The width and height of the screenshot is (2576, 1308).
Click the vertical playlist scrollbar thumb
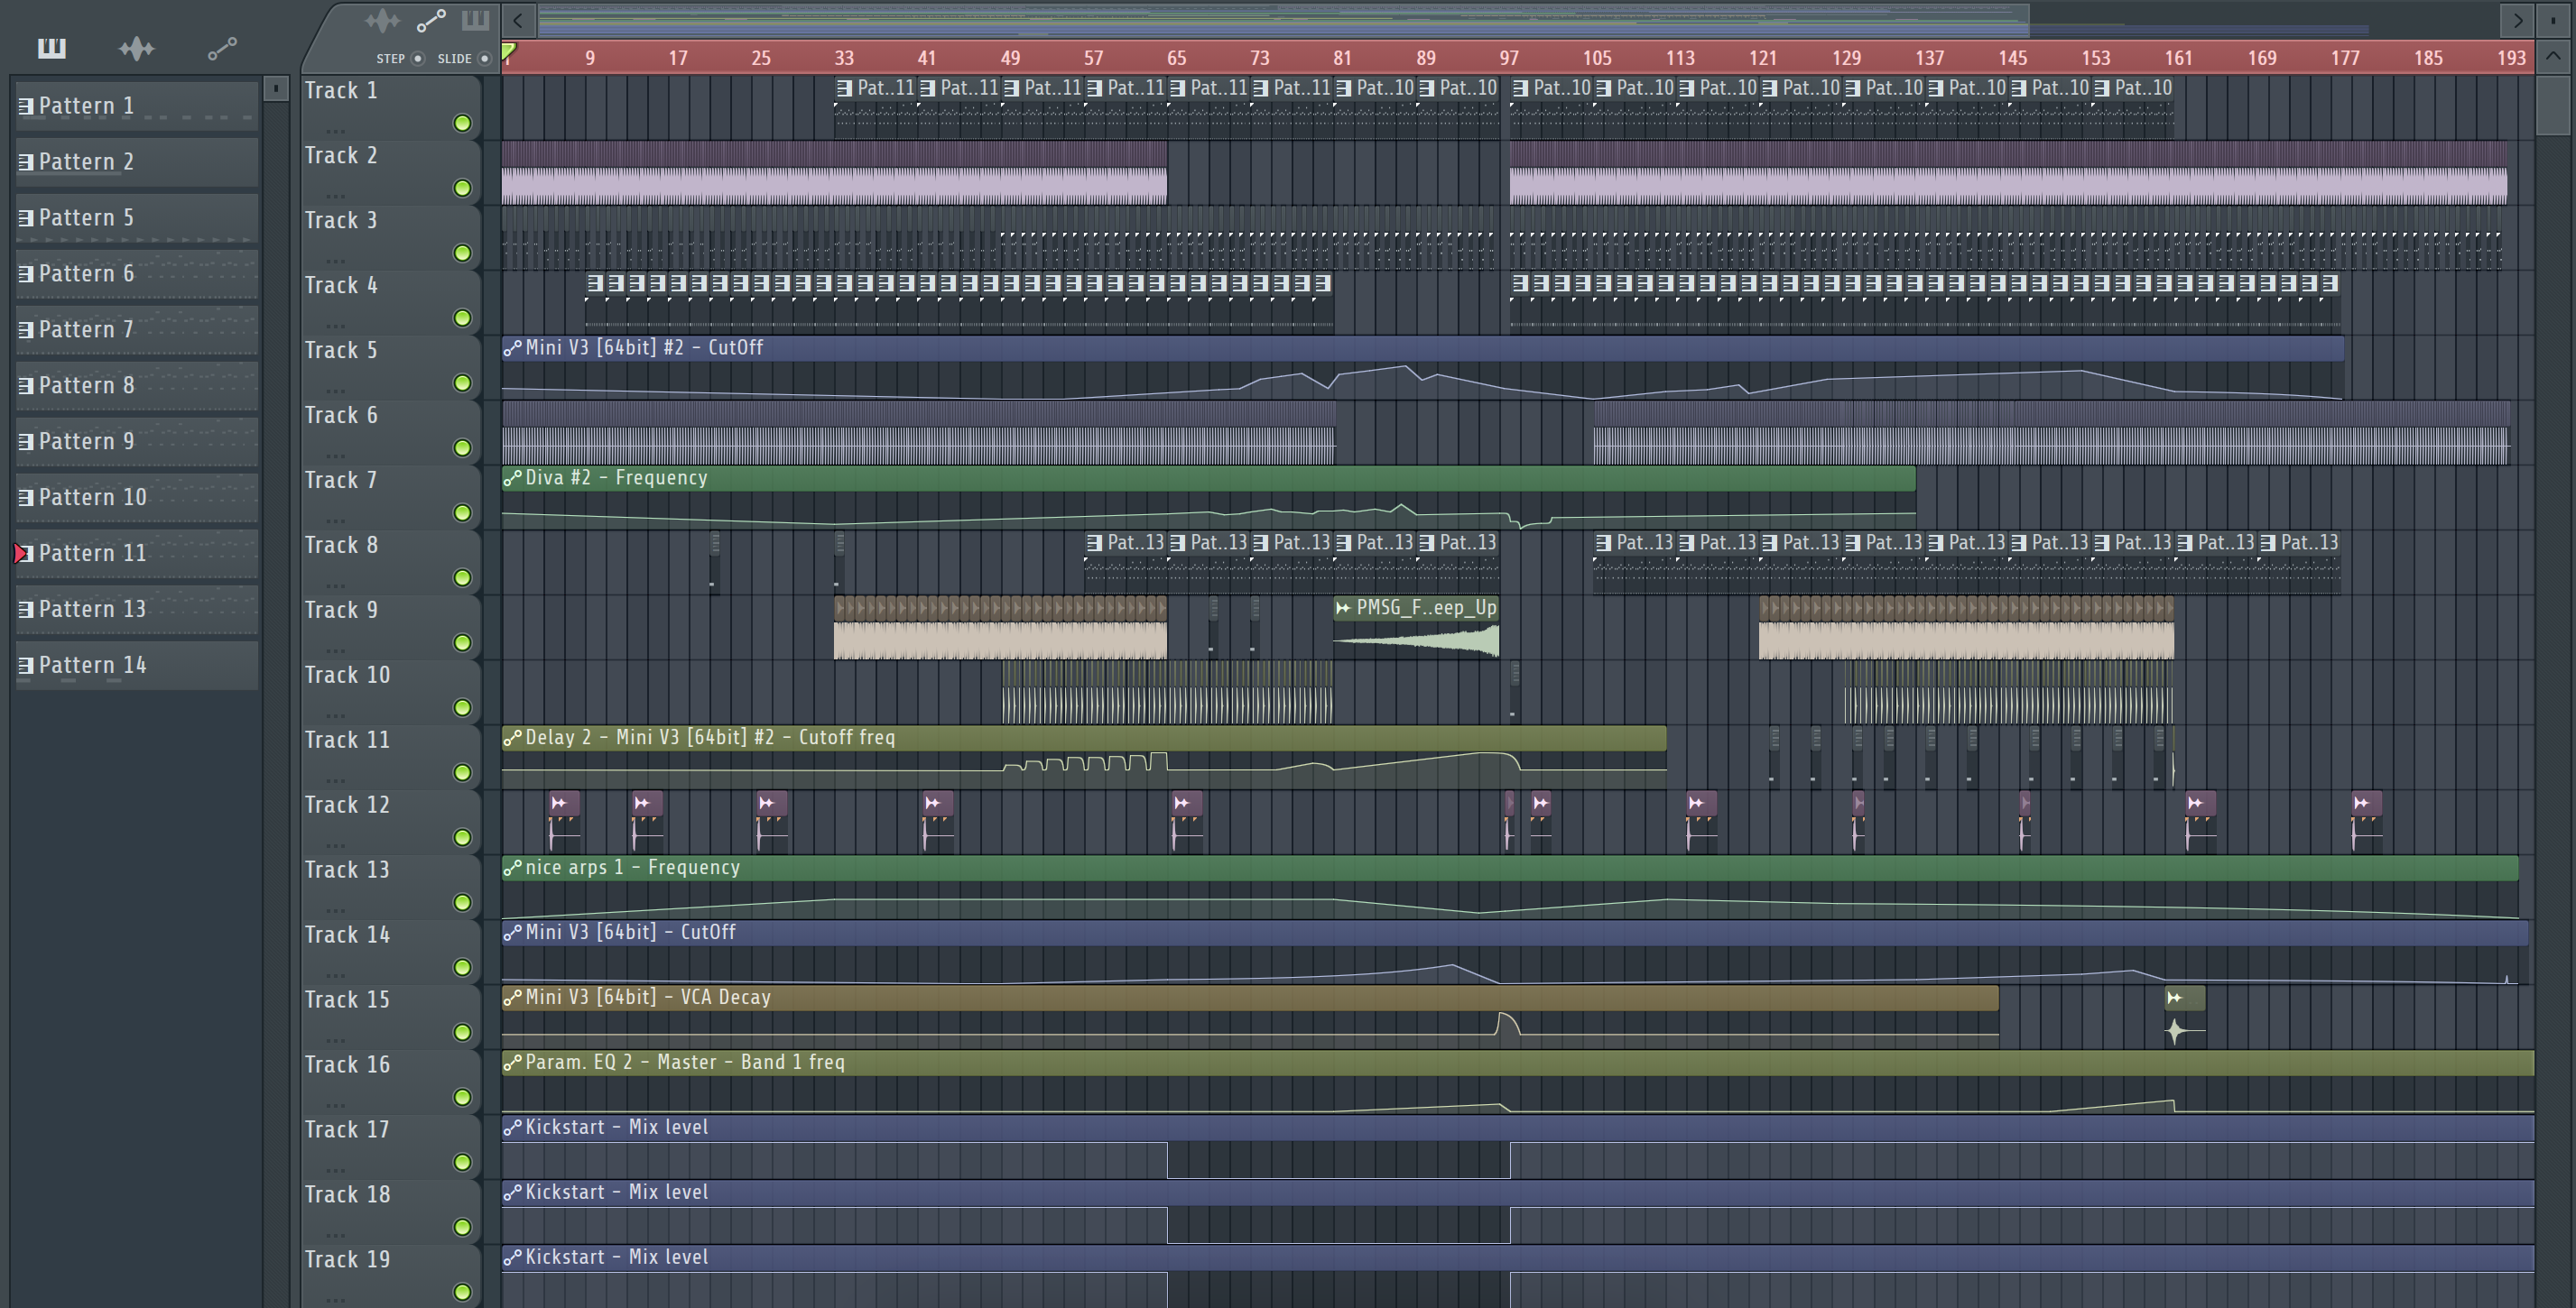2553,104
